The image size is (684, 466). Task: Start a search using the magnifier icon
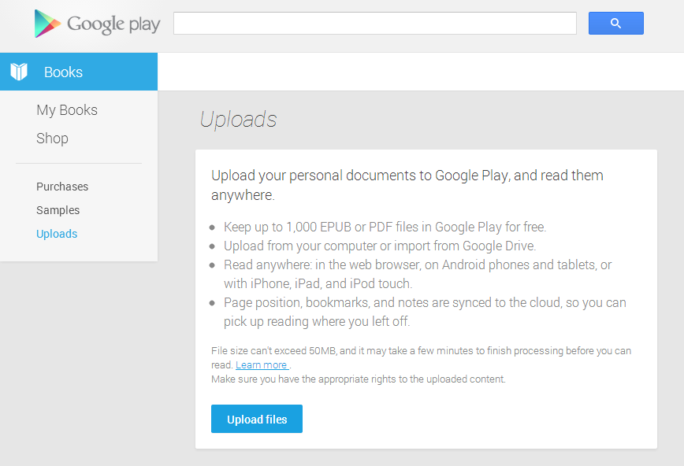pyautogui.click(x=615, y=23)
